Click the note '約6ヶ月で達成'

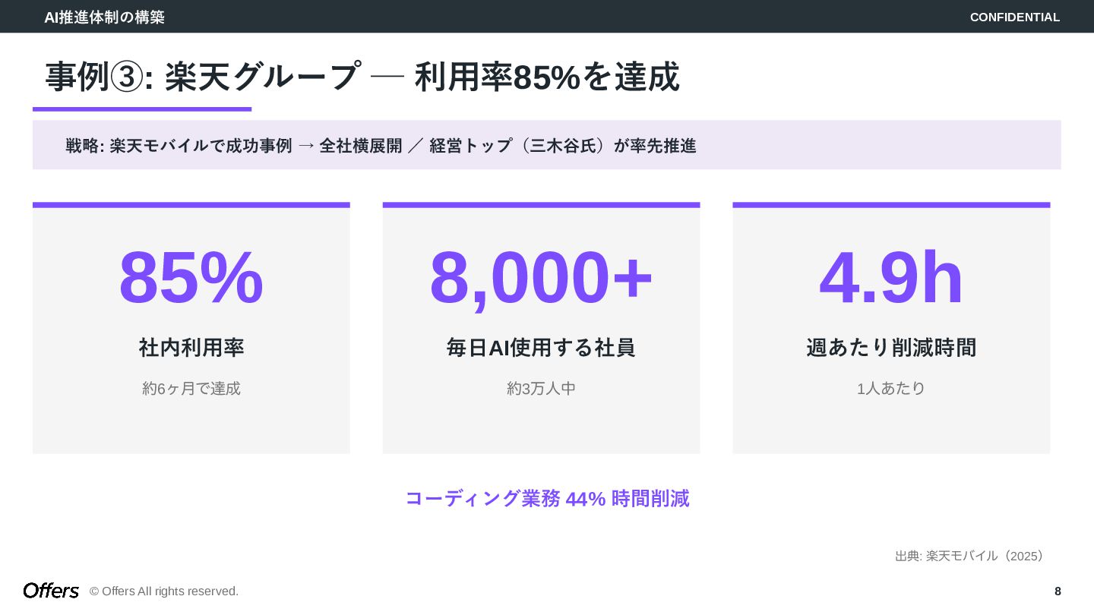click(191, 388)
